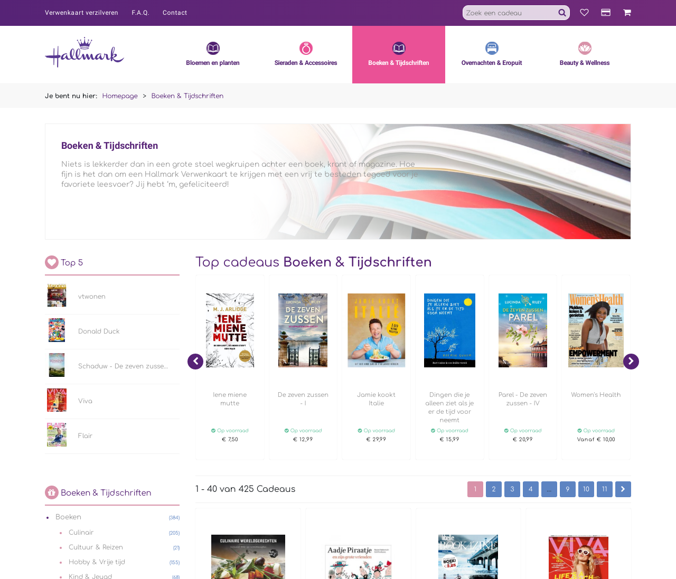Select the Overnachten & Eropuit tab

tap(492, 55)
